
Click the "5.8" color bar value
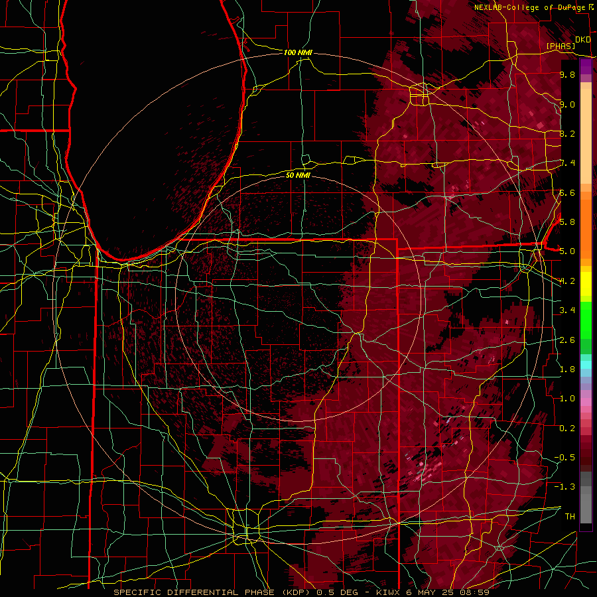[567, 222]
